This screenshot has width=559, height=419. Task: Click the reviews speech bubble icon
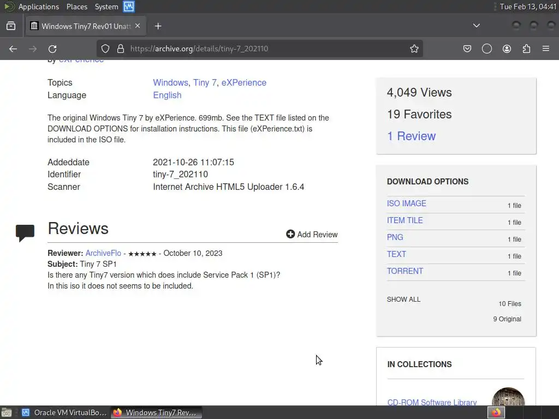point(25,234)
